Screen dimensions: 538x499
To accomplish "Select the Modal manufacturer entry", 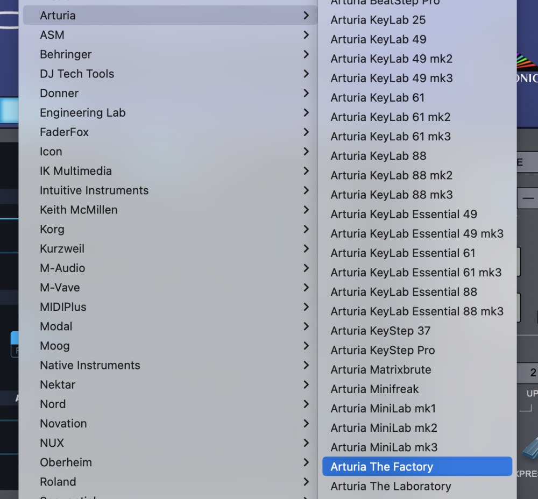I will [170, 326].
